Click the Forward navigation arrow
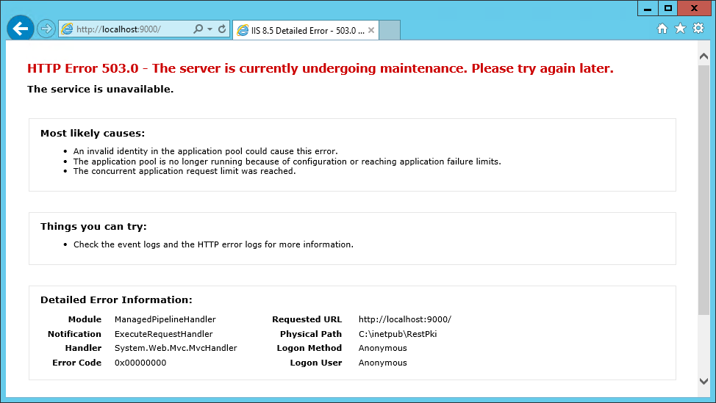Screen dimensions: 716x403 pyautogui.click(x=46, y=29)
